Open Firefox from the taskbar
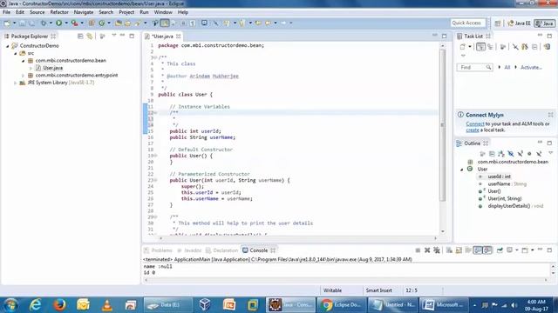This screenshot has width=558, height=313. click(x=60, y=304)
